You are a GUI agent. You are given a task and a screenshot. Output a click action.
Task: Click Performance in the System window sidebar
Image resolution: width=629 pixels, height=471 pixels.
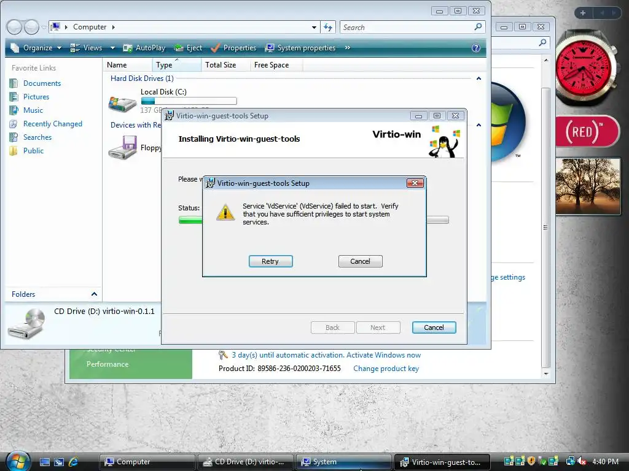[x=107, y=364]
